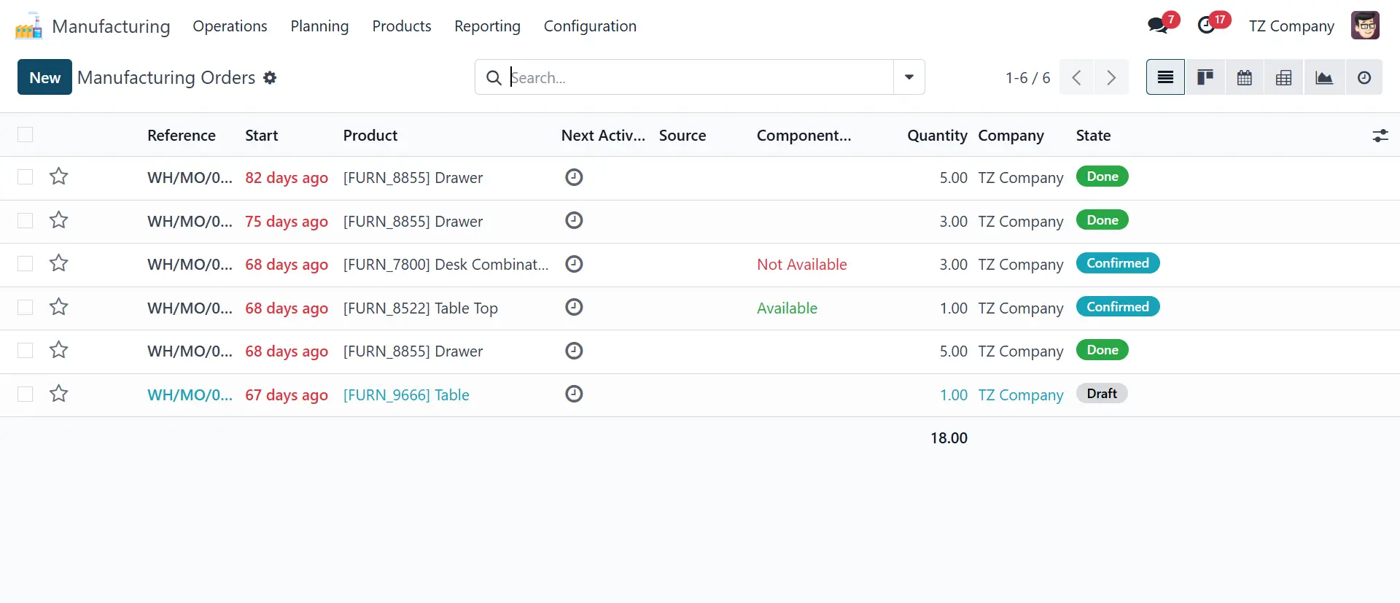
Task: Star the Table Top manufacturing order
Action: tap(59, 307)
